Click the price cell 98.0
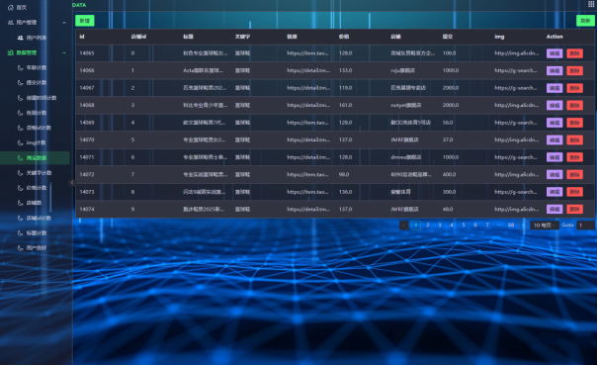598x366 pixels. click(x=344, y=174)
